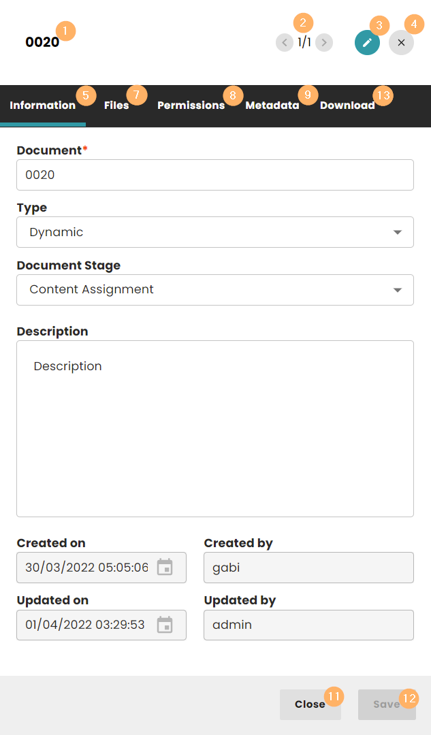
Task: Open the Permissions tab
Action: 191,105
